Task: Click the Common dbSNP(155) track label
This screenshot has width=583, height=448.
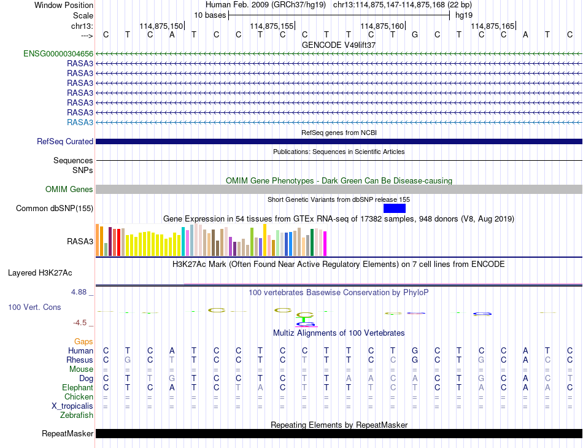Action: [55, 208]
